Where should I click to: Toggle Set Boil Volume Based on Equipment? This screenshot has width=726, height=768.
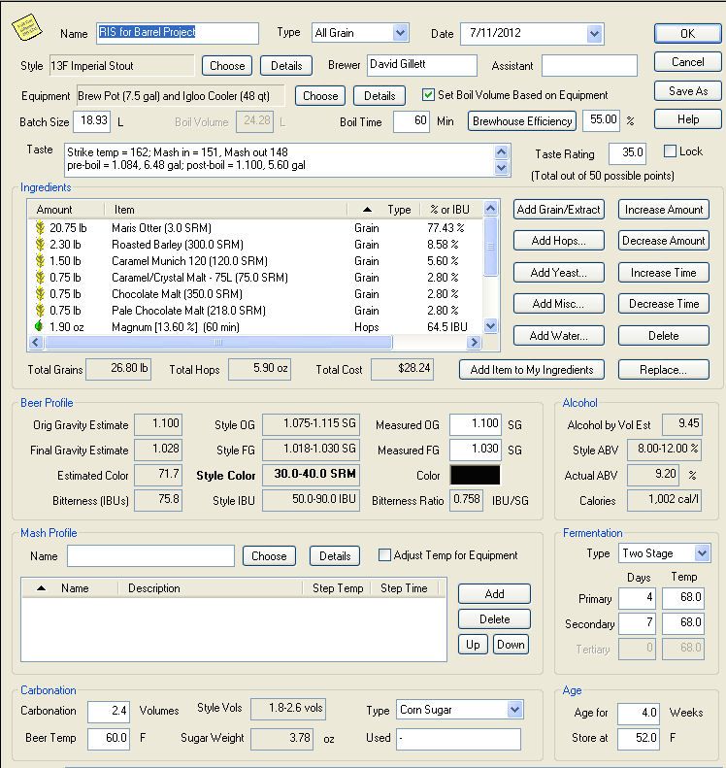428,94
